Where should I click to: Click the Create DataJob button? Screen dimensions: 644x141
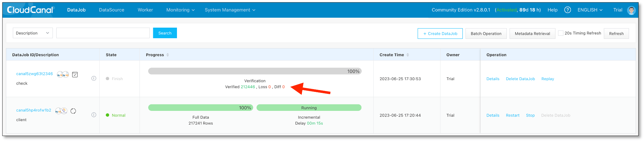point(440,34)
